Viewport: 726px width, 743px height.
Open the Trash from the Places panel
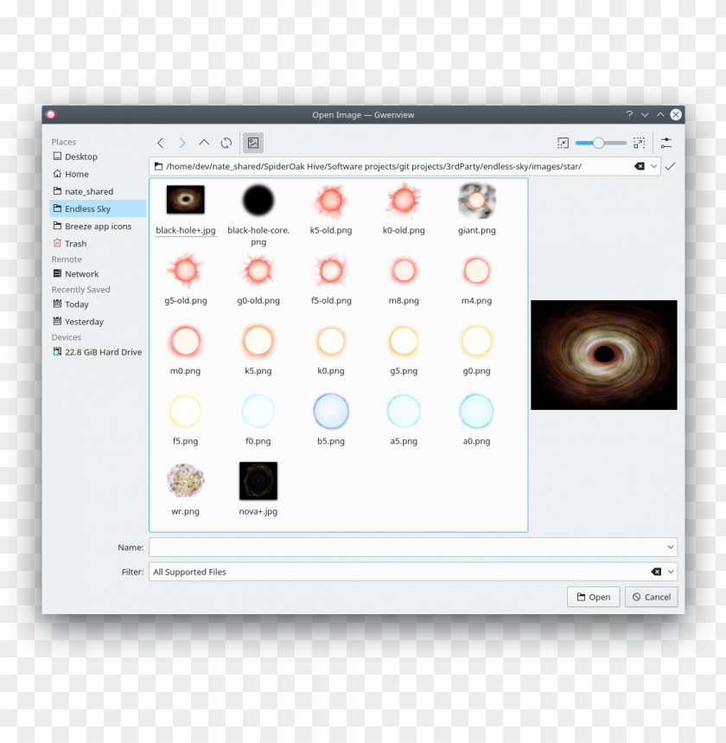76,243
